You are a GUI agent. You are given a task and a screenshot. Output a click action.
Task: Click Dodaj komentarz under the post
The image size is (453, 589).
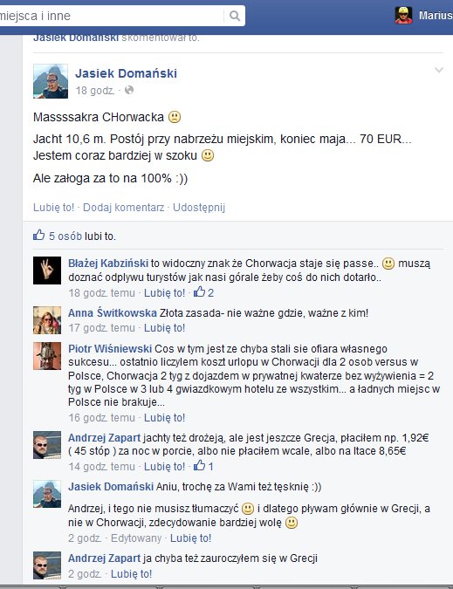pos(124,208)
